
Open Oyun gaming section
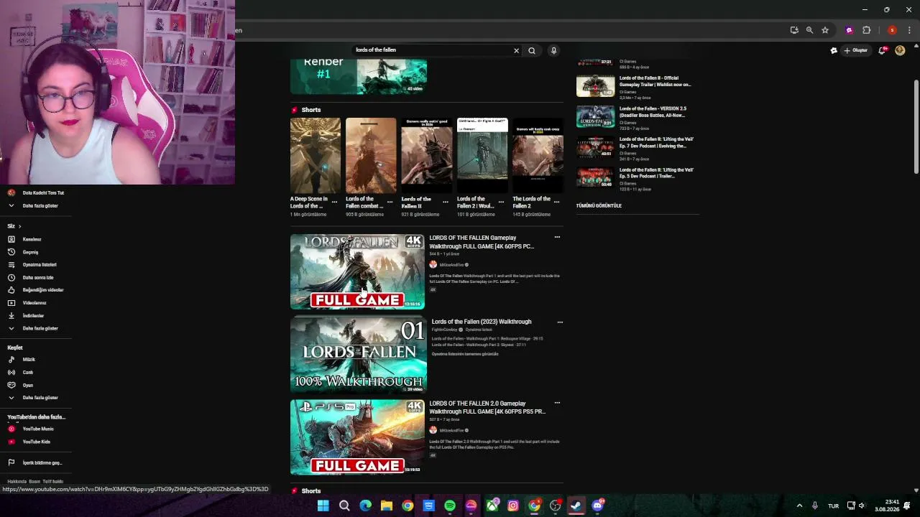point(28,385)
